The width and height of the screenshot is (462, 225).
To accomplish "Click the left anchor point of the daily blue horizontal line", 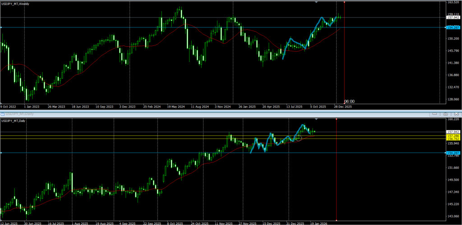I will (x=1, y=153).
